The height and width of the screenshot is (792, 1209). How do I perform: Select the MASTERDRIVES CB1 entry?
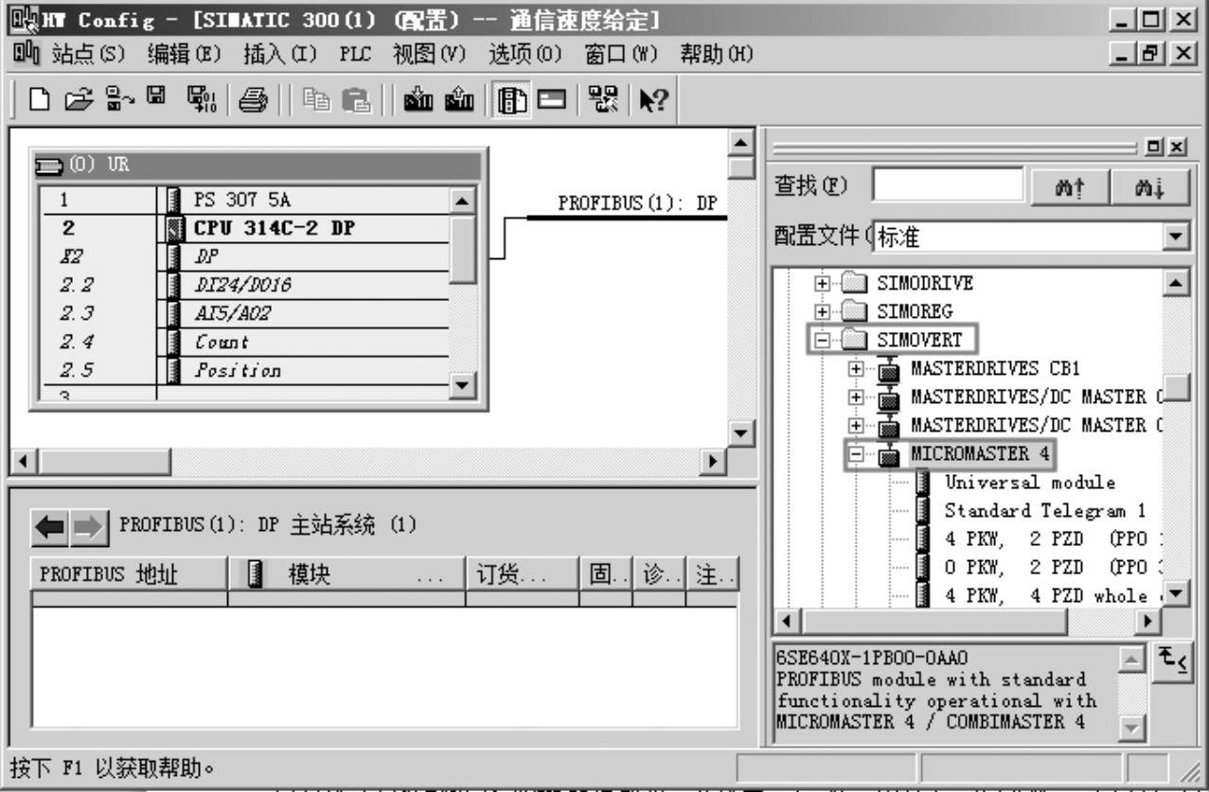(995, 368)
